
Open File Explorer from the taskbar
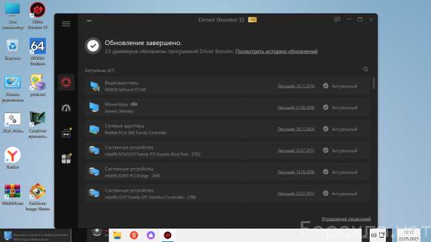pyautogui.click(x=117, y=235)
